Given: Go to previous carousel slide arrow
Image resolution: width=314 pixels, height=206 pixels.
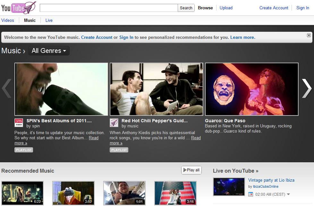Looking at the screenshot, I should (x=7, y=88).
